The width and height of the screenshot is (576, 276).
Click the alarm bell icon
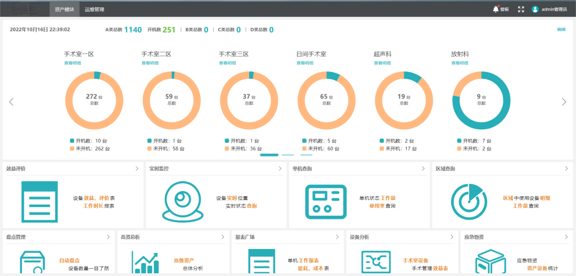(x=496, y=9)
